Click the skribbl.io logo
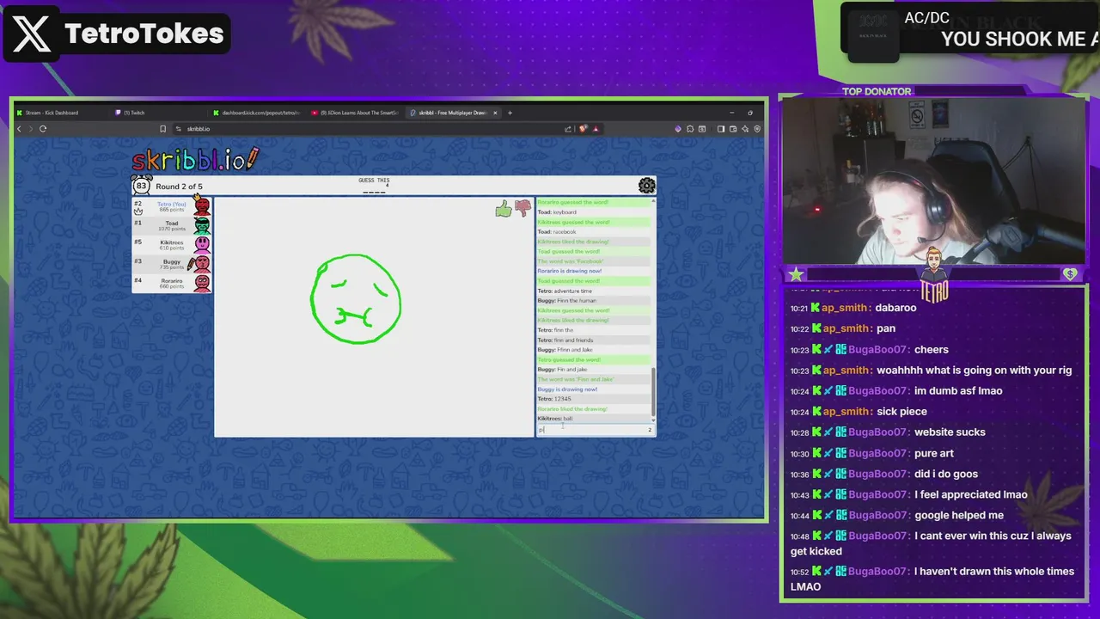This screenshot has height=619, width=1100. (x=195, y=160)
